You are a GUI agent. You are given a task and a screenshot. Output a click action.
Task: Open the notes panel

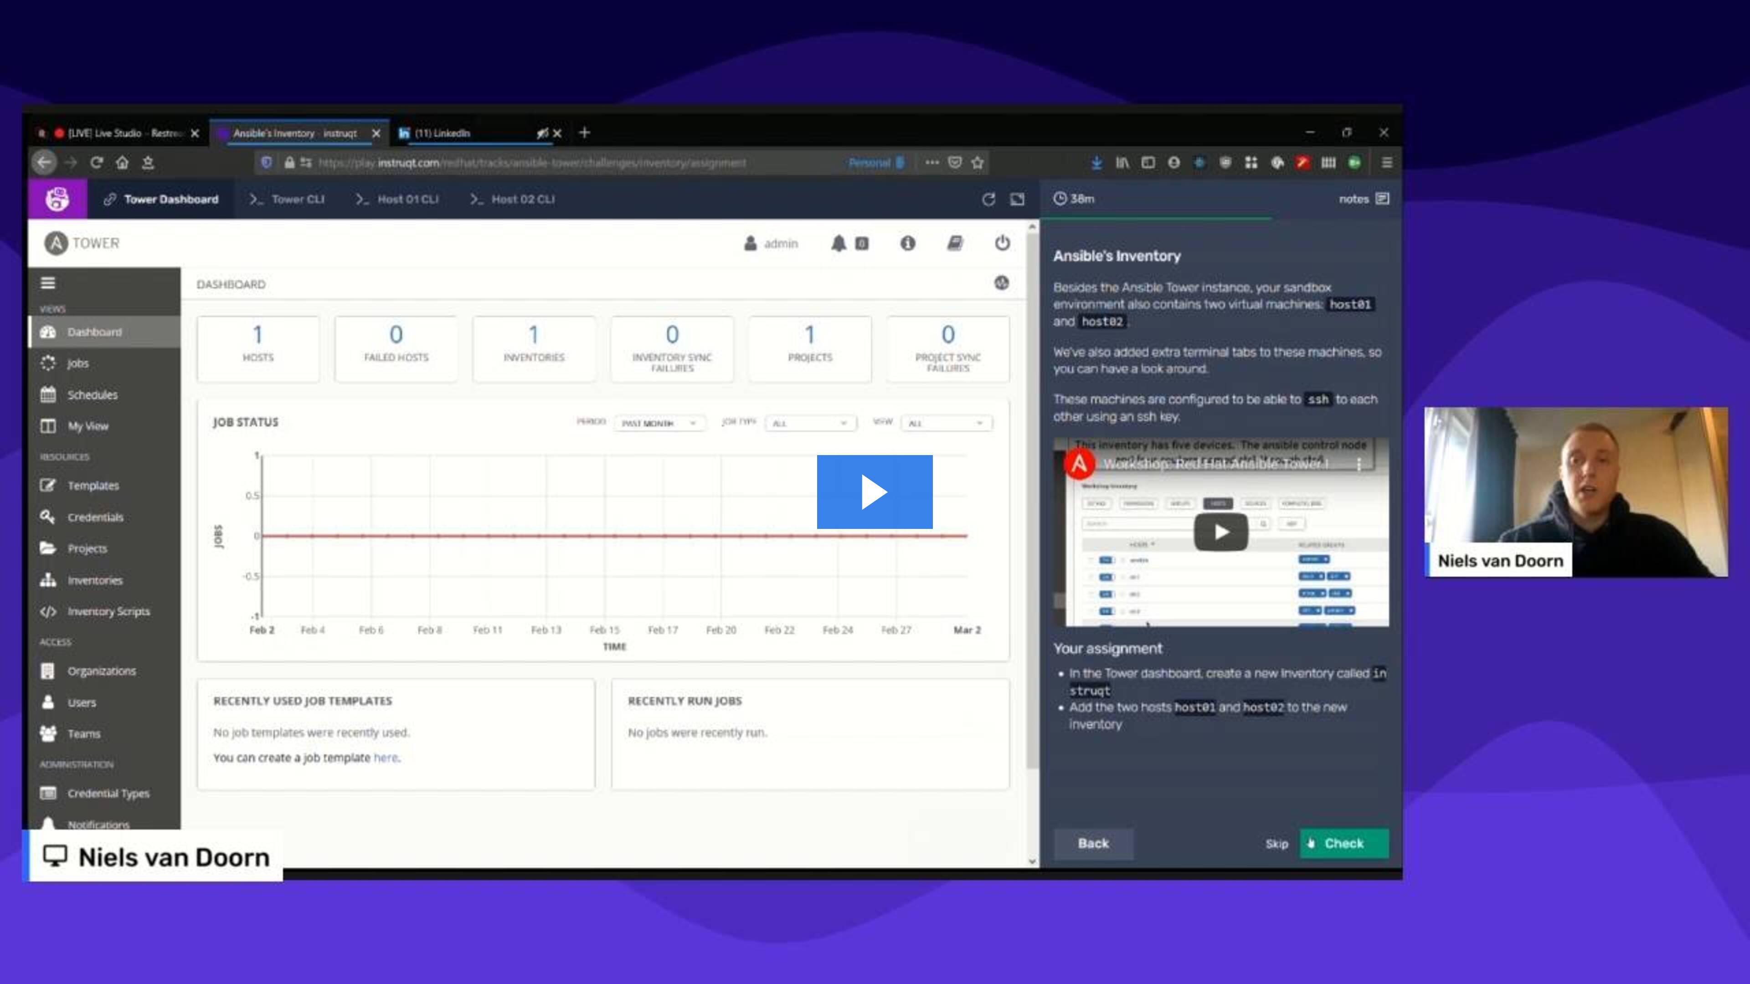click(x=1364, y=198)
